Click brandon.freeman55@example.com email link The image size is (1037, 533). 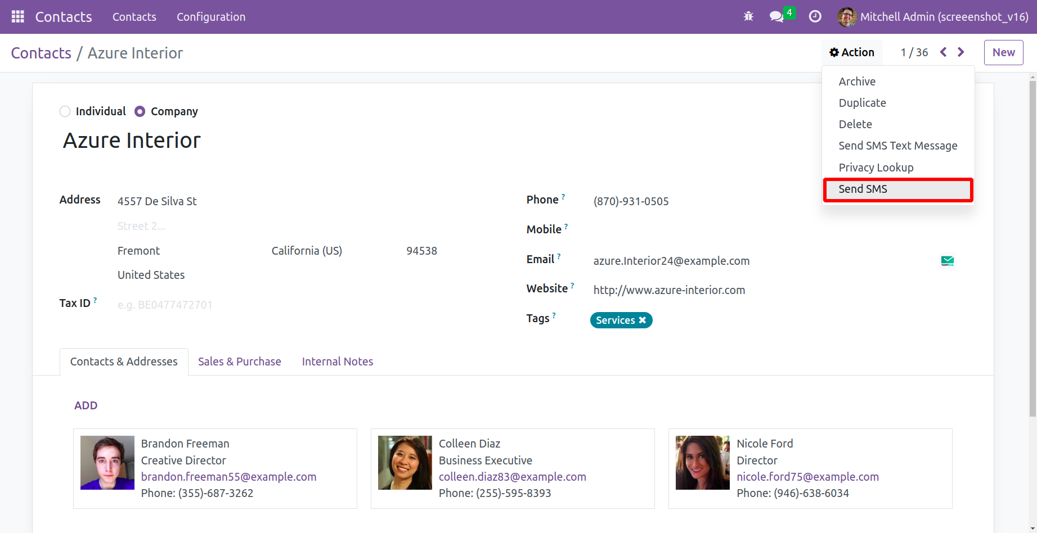tap(228, 477)
